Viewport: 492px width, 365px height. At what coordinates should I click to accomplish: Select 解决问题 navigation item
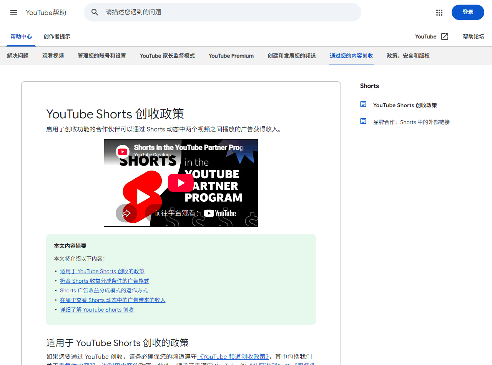pyautogui.click(x=18, y=56)
